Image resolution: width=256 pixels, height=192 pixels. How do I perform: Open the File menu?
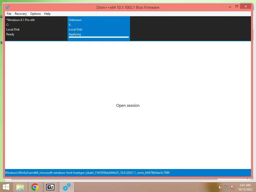[9, 14]
